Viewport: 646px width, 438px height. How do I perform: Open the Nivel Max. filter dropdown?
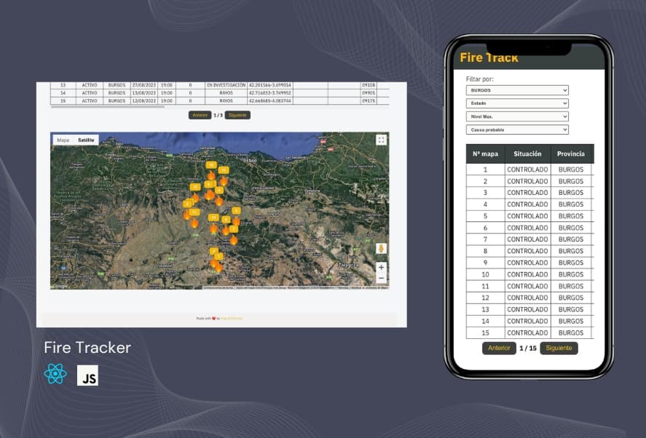click(x=517, y=116)
